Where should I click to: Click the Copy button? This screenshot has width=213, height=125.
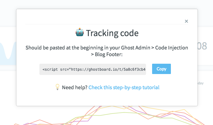[x=161, y=69]
